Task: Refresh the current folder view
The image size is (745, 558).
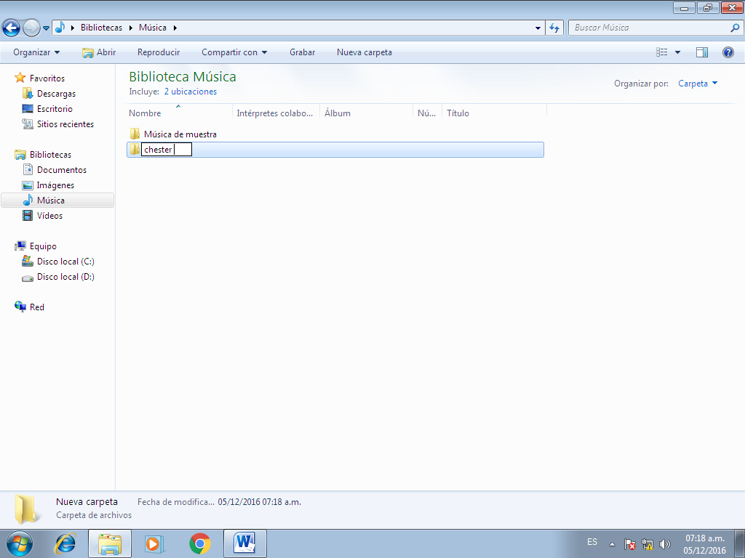Action: [553, 27]
